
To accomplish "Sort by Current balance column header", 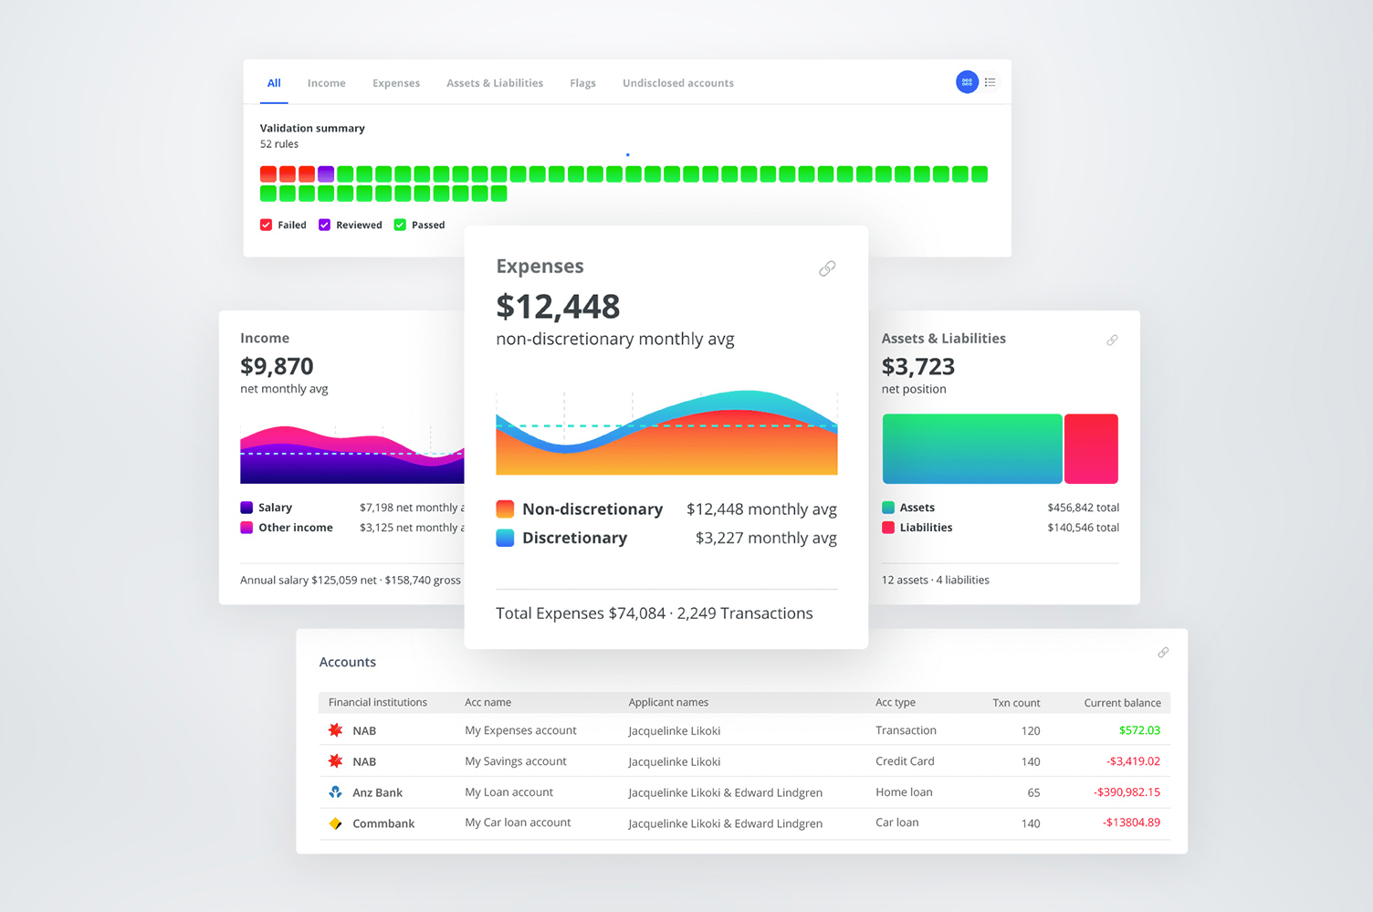I will tap(1123, 703).
